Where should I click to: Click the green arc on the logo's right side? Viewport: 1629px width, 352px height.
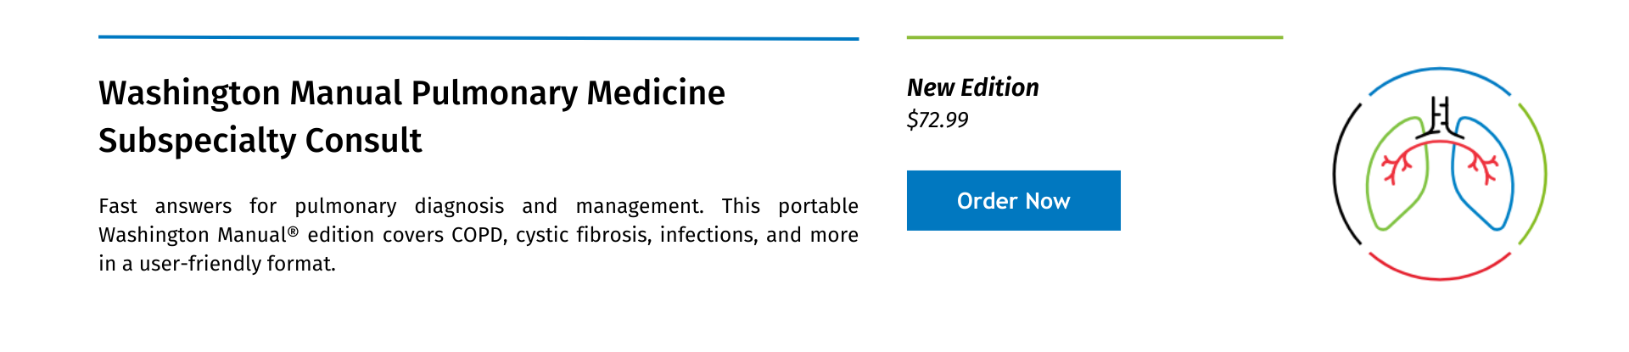pyautogui.click(x=1536, y=174)
